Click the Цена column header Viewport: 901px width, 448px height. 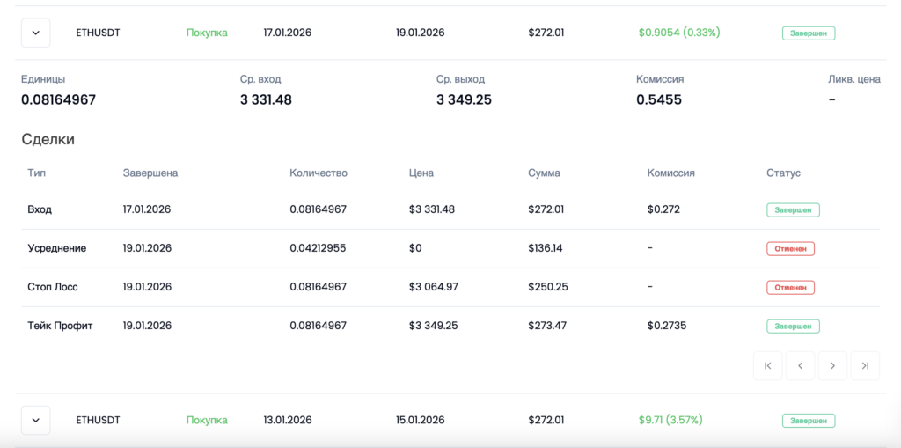421,173
